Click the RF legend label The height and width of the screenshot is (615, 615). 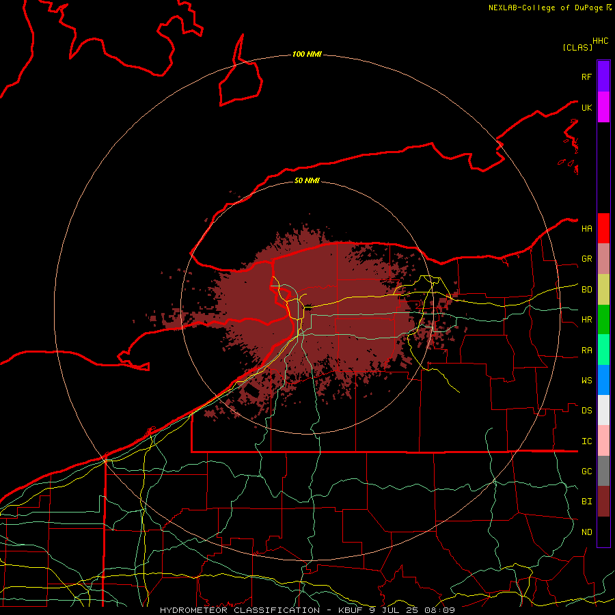[x=586, y=77]
